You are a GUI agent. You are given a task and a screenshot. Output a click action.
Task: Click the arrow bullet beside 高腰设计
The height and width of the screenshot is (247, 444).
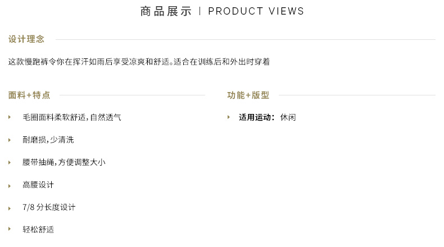pos(10,186)
